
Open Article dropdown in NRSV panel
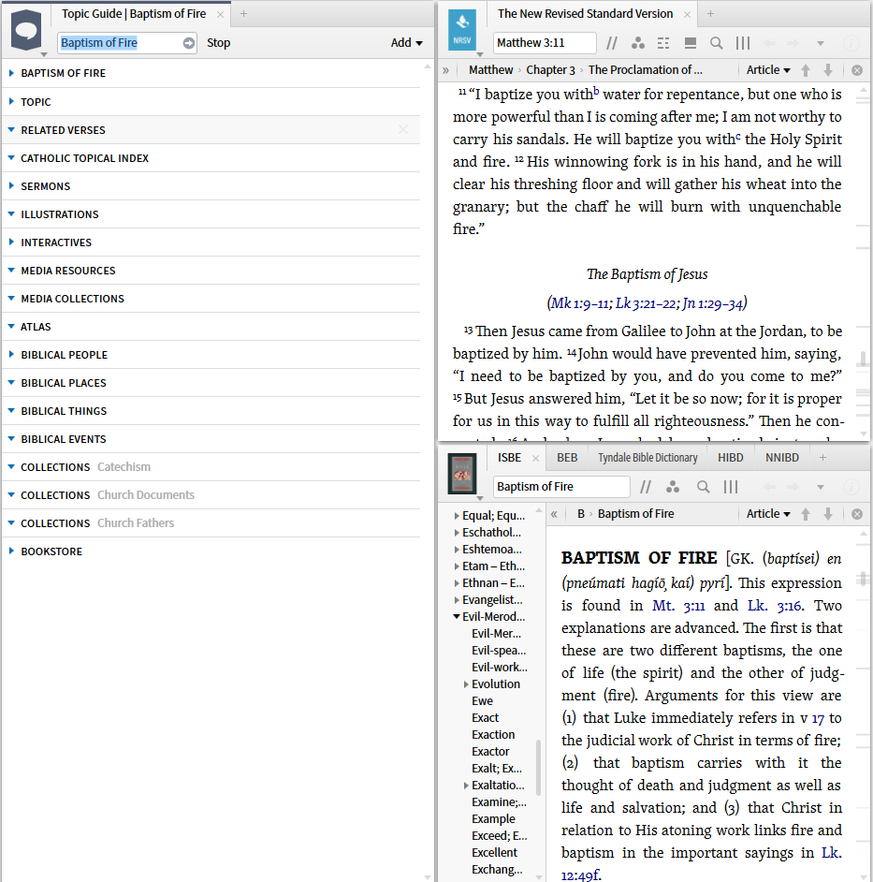(768, 70)
